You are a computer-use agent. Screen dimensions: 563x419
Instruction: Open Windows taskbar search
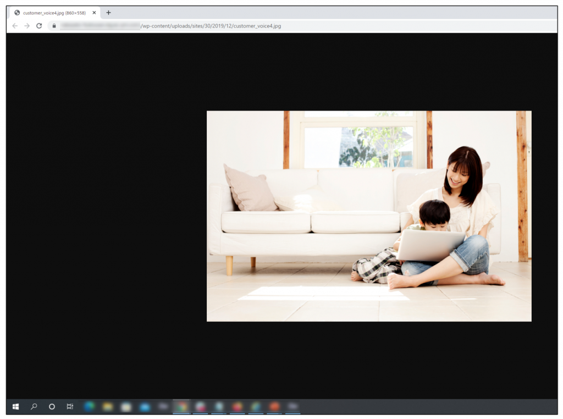point(34,407)
